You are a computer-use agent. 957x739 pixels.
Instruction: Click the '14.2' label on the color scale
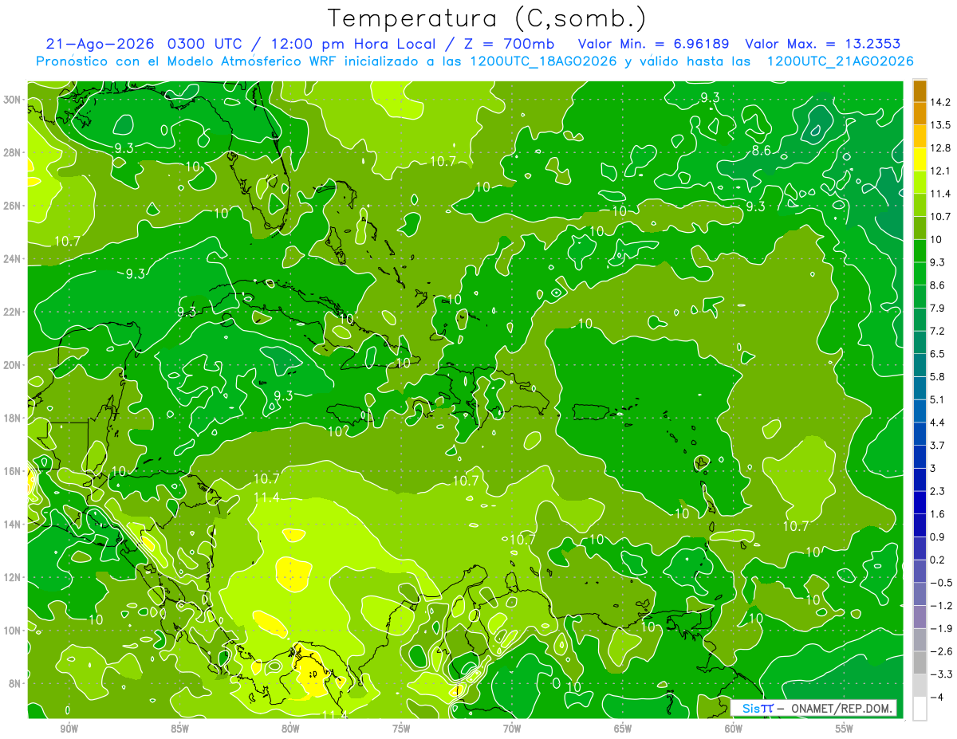pos(941,102)
